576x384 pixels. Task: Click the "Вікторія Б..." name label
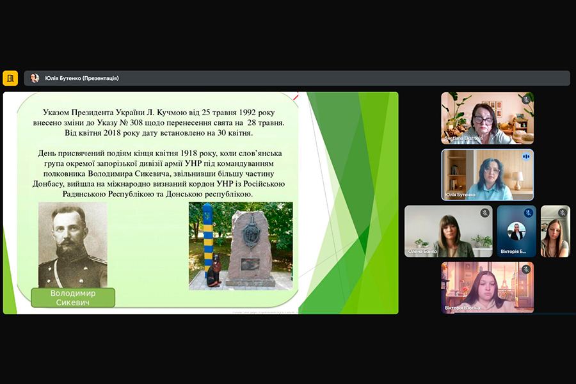click(513, 252)
